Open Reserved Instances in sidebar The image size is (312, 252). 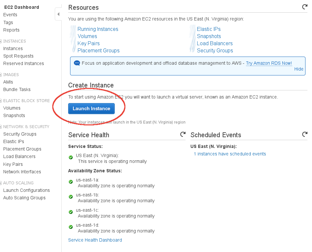23,63
